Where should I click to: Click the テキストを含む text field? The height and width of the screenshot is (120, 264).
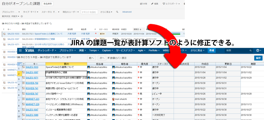point(89,12)
